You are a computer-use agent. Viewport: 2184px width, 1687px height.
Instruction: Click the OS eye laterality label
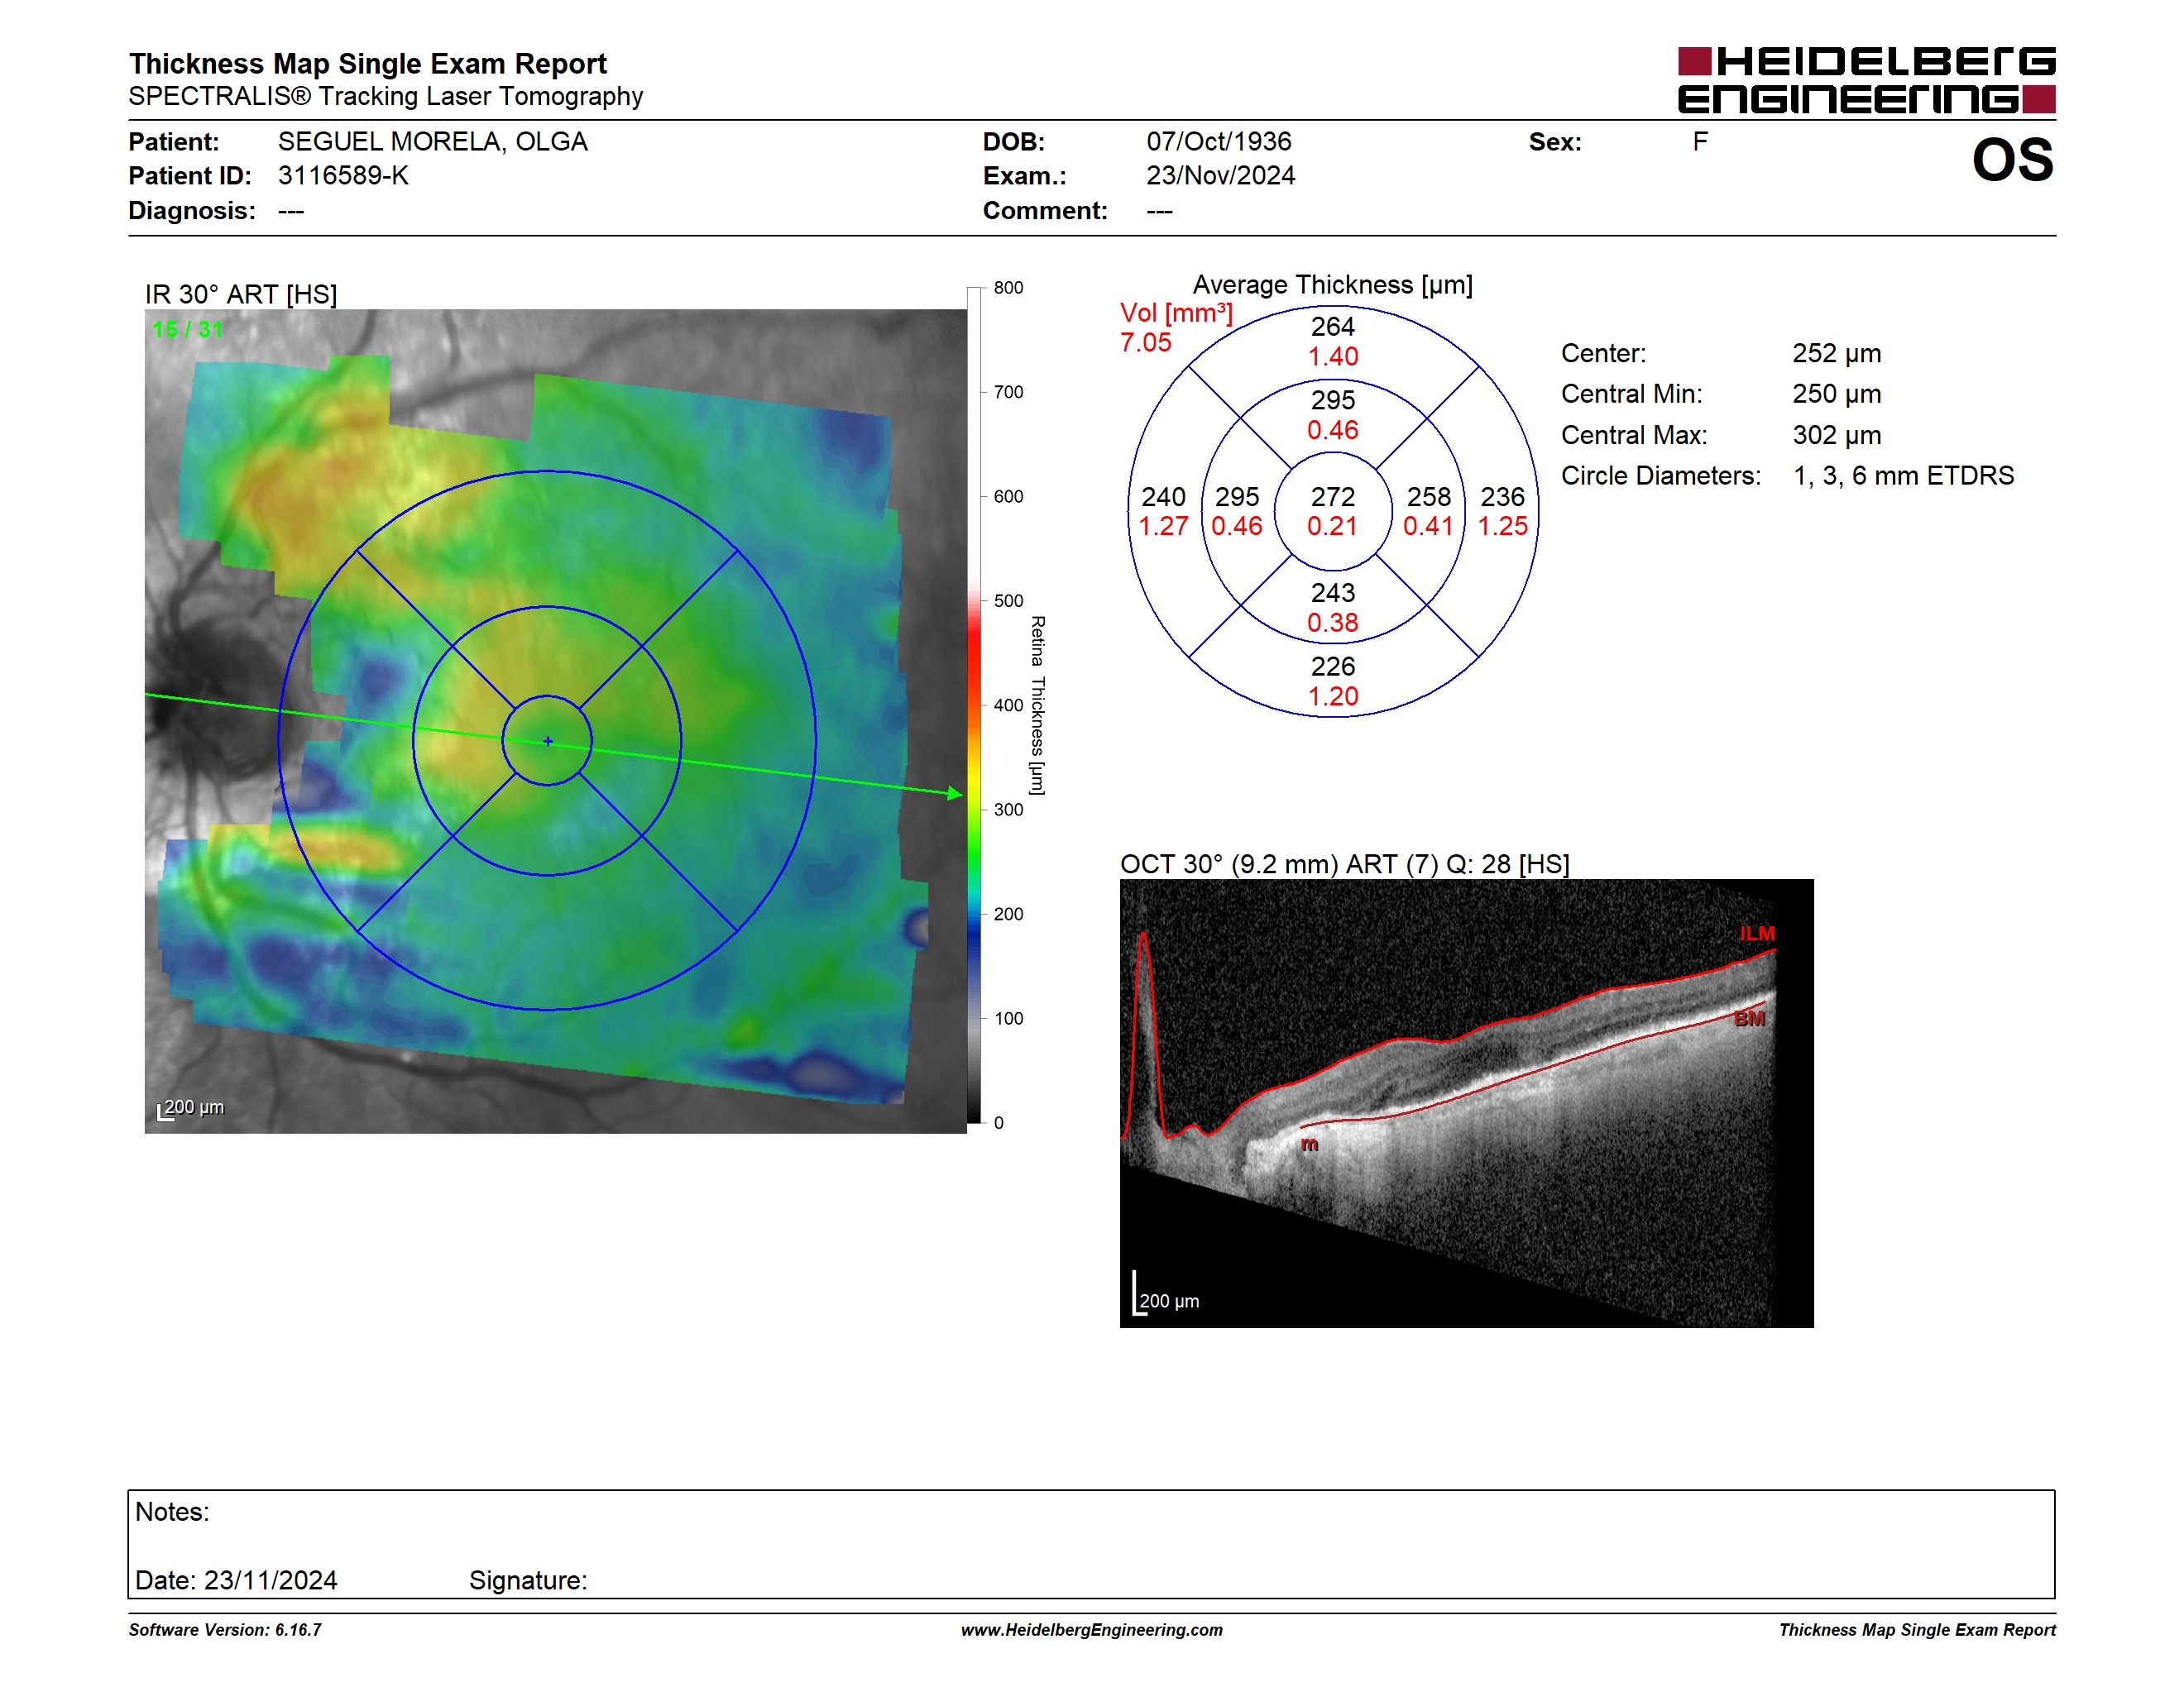pos(2012,160)
